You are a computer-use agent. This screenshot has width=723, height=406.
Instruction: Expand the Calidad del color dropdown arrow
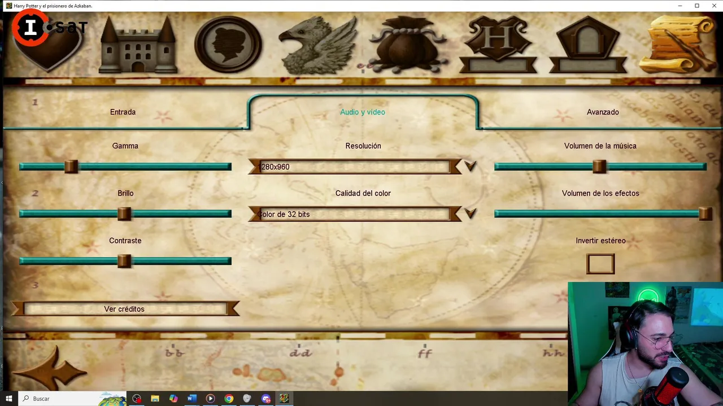470,214
